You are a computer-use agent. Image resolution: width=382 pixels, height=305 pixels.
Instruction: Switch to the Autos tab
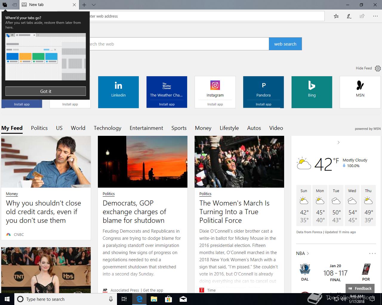254,128
